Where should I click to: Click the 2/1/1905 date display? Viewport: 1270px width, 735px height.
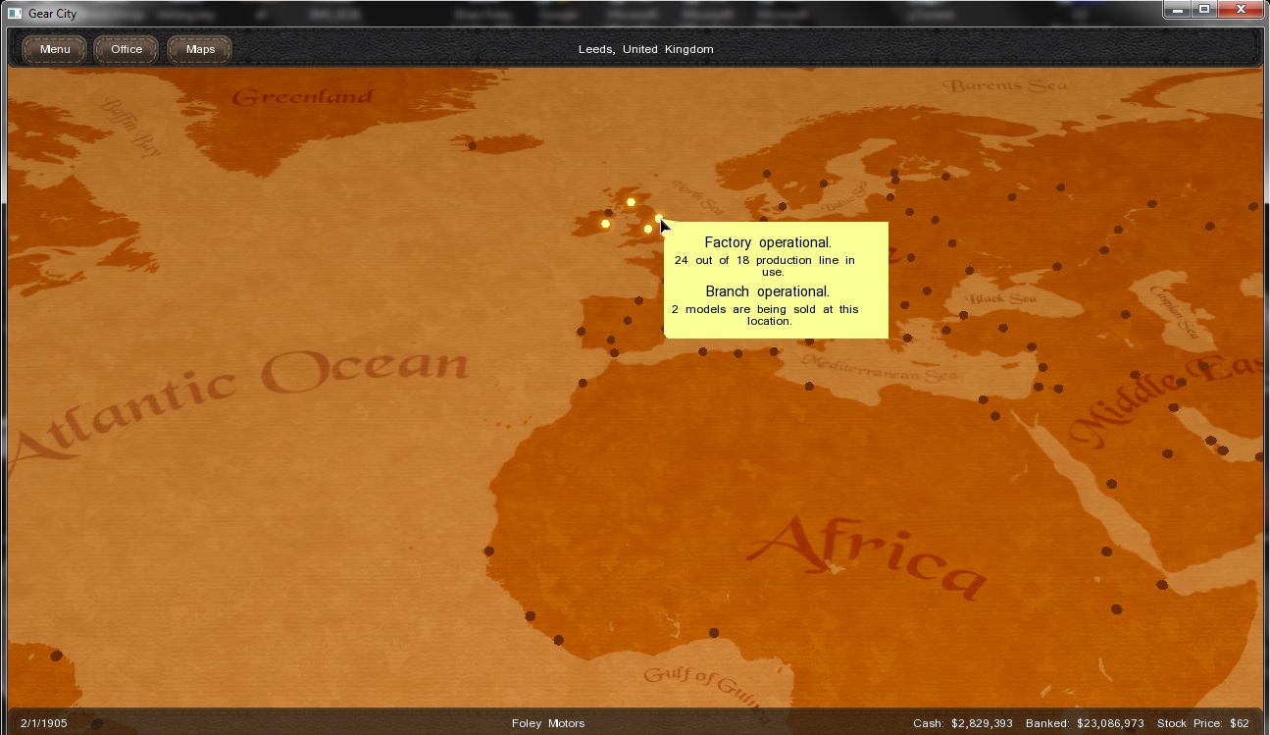[43, 723]
